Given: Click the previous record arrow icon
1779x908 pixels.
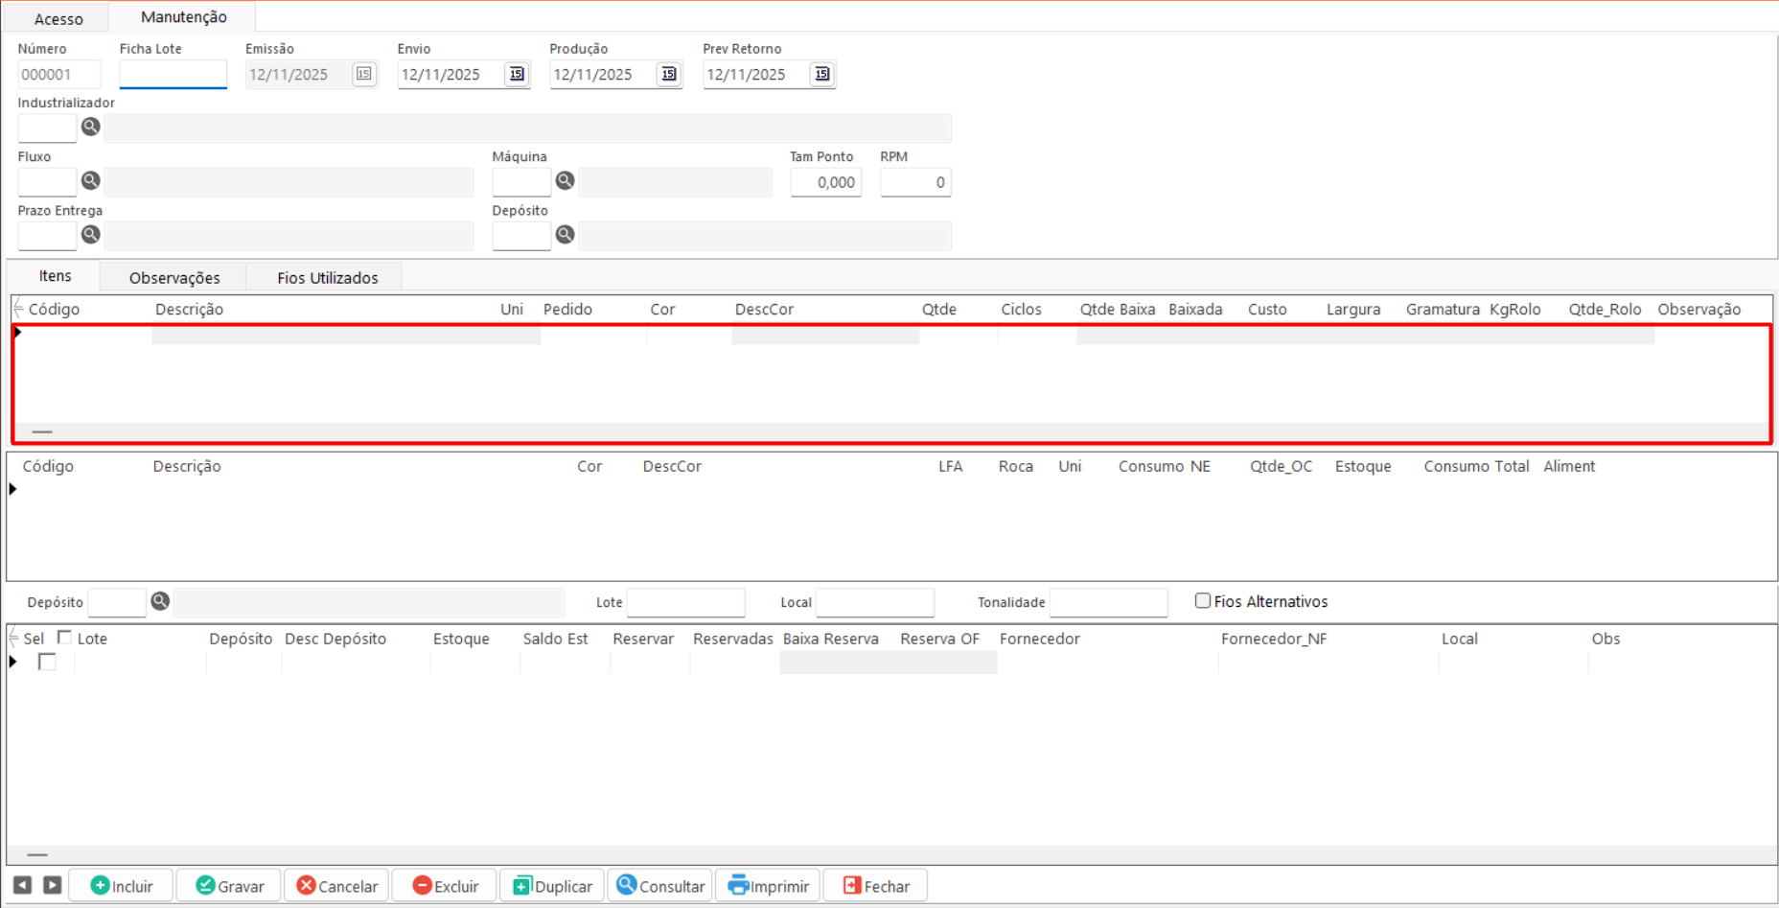Looking at the screenshot, I should pyautogui.click(x=23, y=885).
